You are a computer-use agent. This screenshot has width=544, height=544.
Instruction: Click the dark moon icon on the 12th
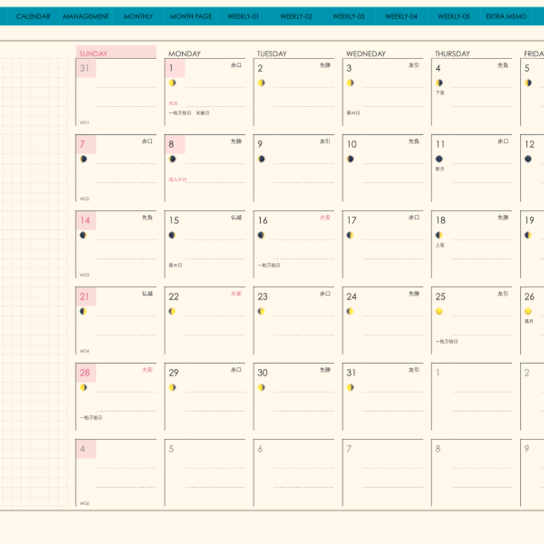528,159
